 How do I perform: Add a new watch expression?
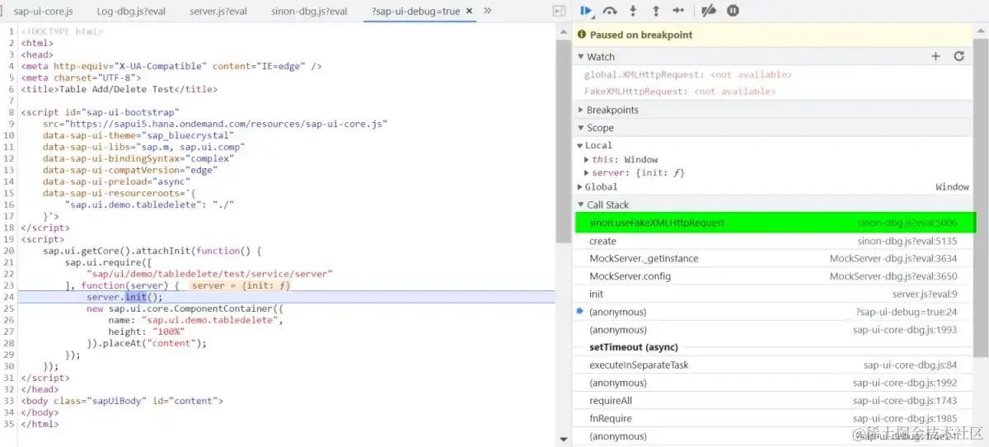pos(935,56)
